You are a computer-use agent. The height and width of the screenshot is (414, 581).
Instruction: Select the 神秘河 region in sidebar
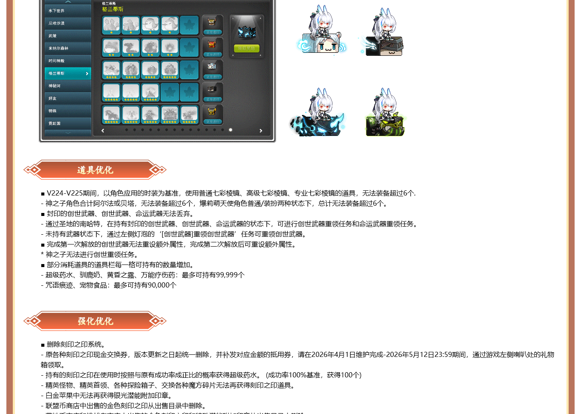click(x=68, y=86)
